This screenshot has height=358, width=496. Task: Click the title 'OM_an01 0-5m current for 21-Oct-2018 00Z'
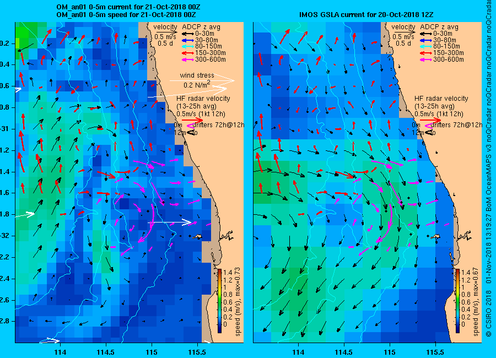(128, 7)
